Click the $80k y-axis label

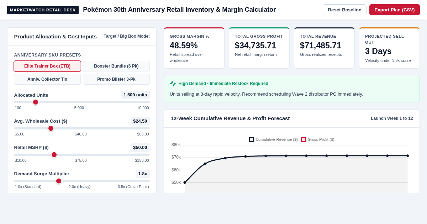coord(176,145)
